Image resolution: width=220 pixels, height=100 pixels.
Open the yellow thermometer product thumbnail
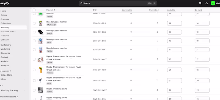pyautogui.click(x=40, y=70)
